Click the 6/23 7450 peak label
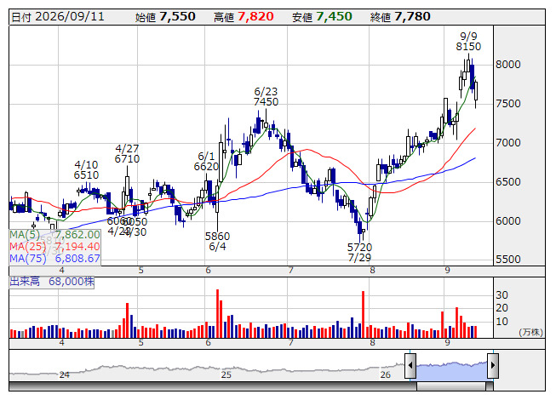The width and height of the screenshot is (556, 400). pyautogui.click(x=266, y=97)
